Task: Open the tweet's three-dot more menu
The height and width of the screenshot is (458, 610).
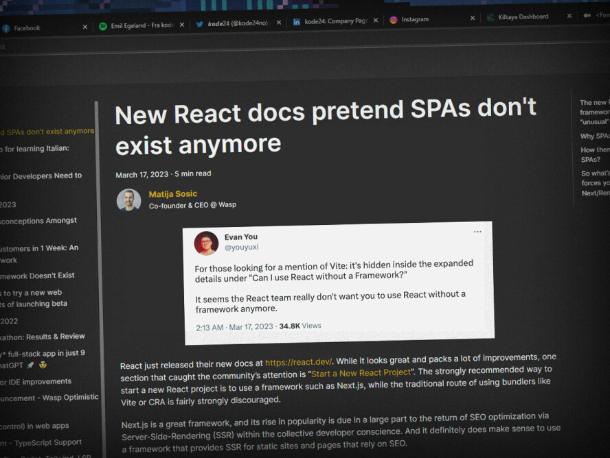Action: 477,232
